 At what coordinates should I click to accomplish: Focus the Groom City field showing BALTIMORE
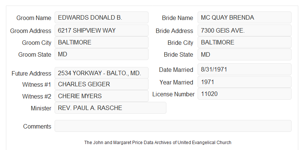coord(101,42)
